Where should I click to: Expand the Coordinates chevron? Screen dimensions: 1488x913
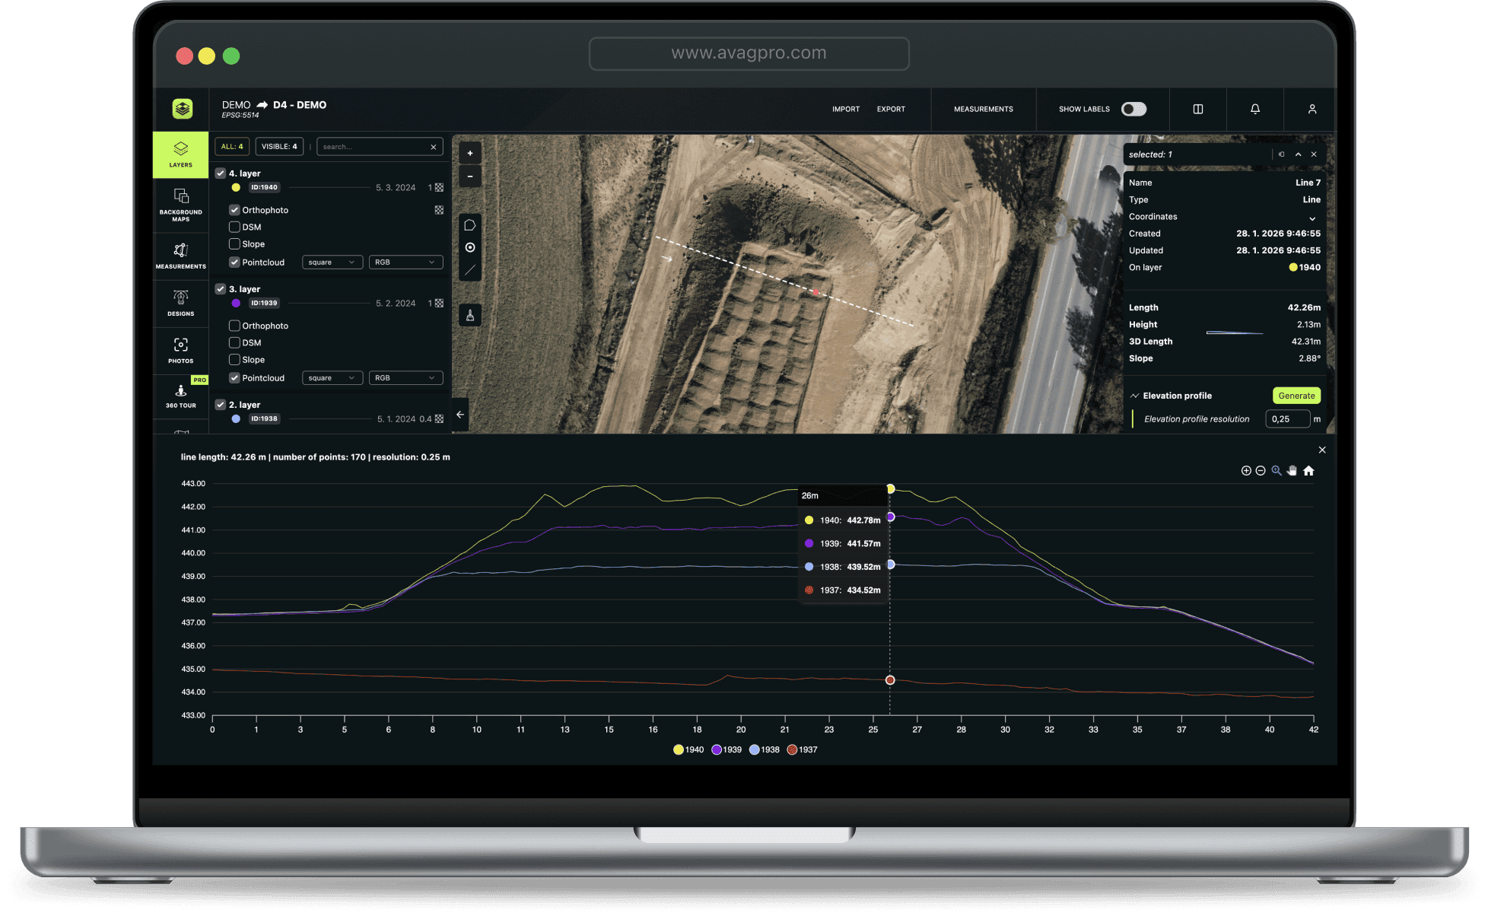(1312, 218)
